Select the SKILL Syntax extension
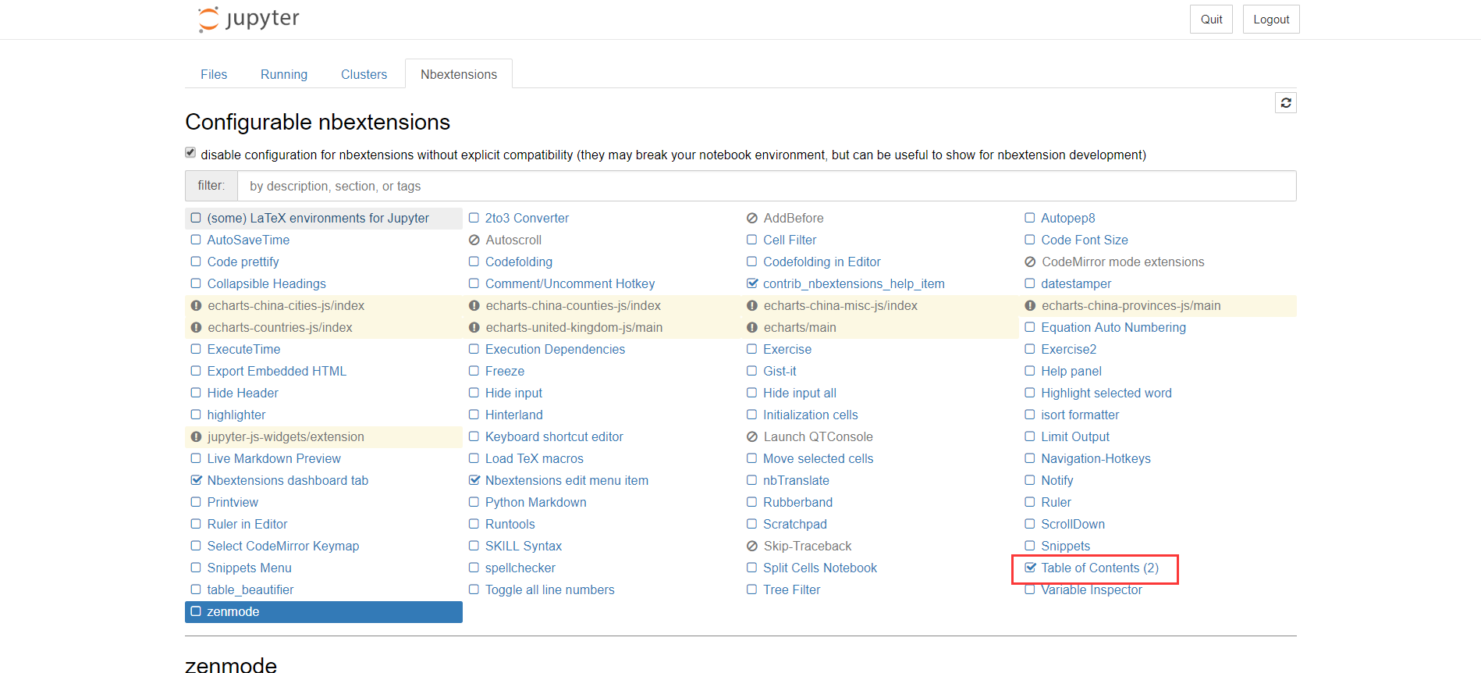This screenshot has height=673, width=1481. (524, 547)
